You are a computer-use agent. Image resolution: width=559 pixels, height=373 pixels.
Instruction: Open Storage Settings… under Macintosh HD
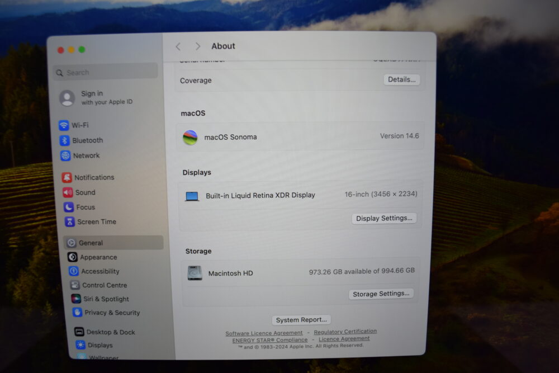pos(381,294)
